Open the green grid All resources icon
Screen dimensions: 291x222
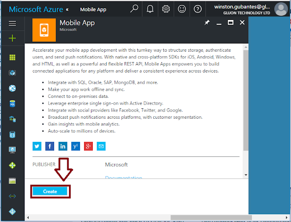(x=12, y=58)
